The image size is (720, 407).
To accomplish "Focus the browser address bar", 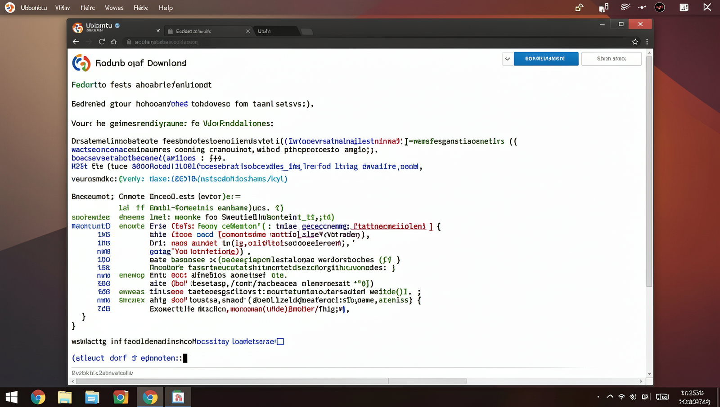I will 376,42.
